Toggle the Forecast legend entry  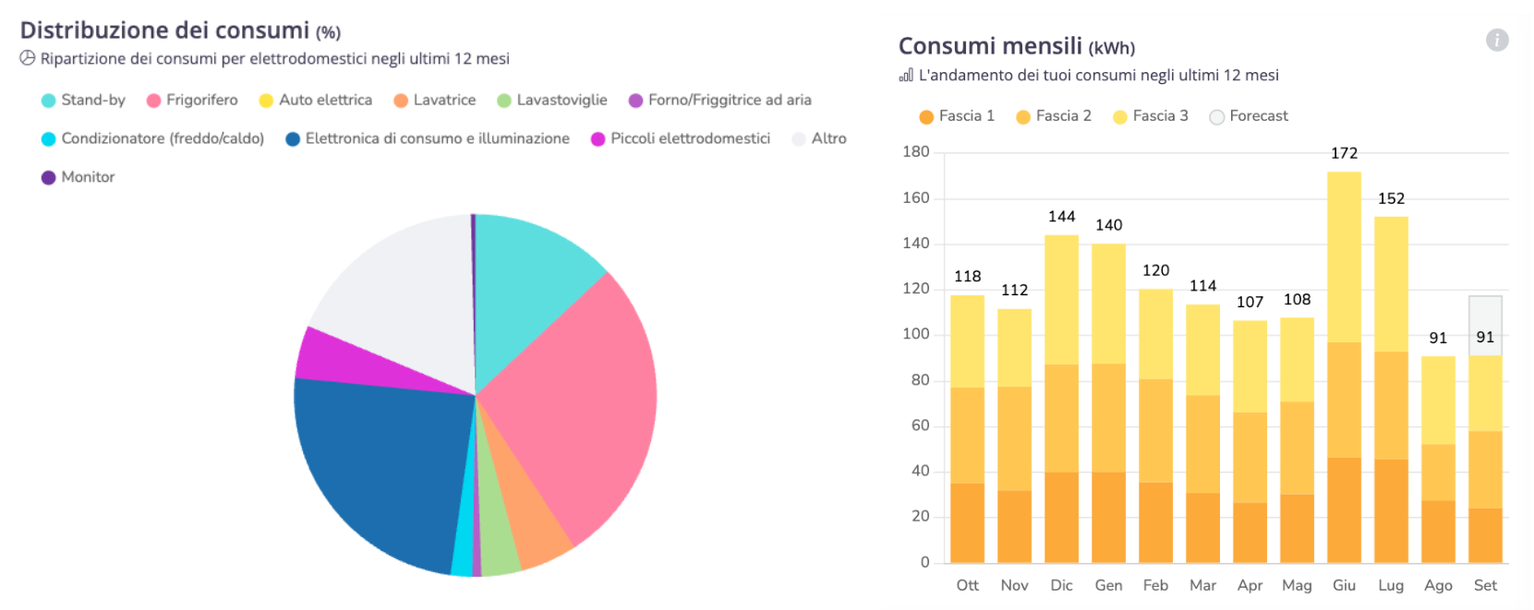(1248, 116)
